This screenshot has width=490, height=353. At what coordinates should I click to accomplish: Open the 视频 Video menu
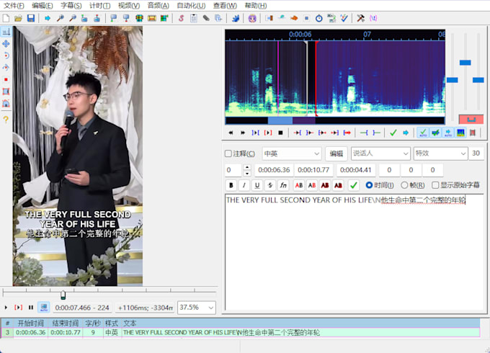pos(129,6)
